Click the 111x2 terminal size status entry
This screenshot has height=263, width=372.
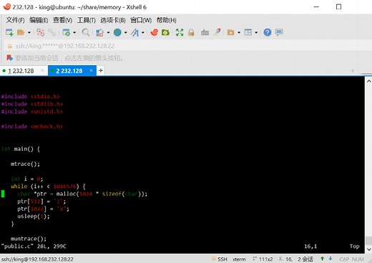pyautogui.click(x=263, y=259)
